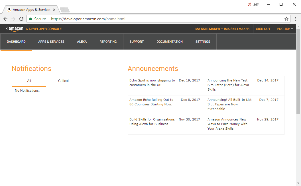The image size is (301, 186).
Task: Click the Announcements heading
Action: coord(153,69)
